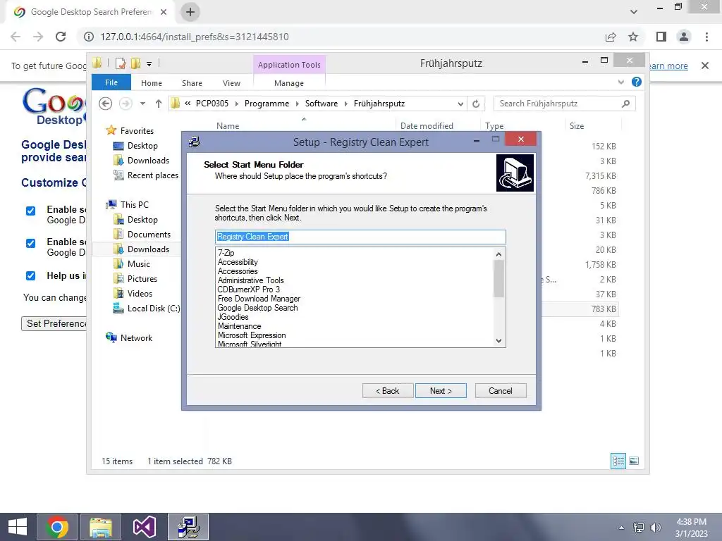The width and height of the screenshot is (722, 541).
Task: Click Software in the address breadcrumb
Action: click(x=322, y=104)
